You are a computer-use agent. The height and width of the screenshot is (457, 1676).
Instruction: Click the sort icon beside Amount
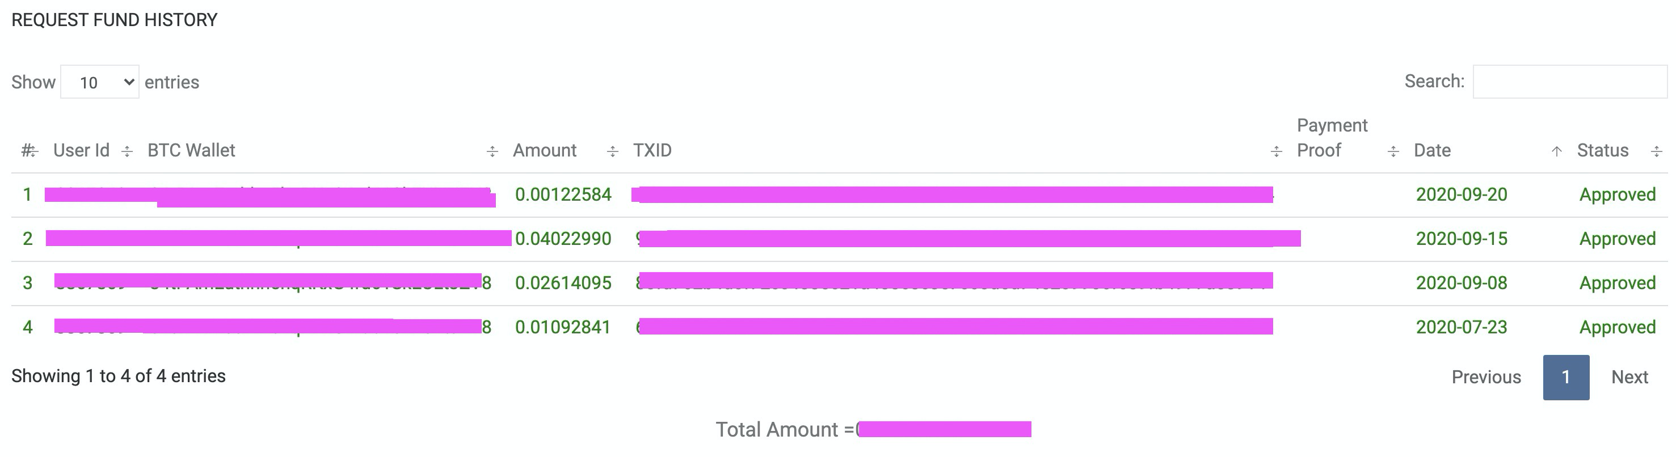pyautogui.click(x=612, y=151)
